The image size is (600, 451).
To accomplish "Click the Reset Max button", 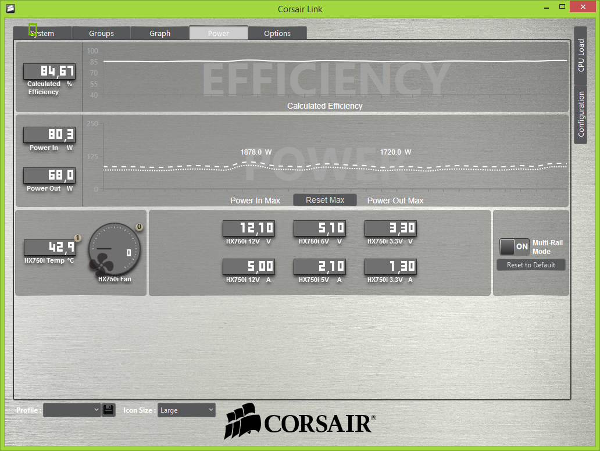I will [x=325, y=200].
